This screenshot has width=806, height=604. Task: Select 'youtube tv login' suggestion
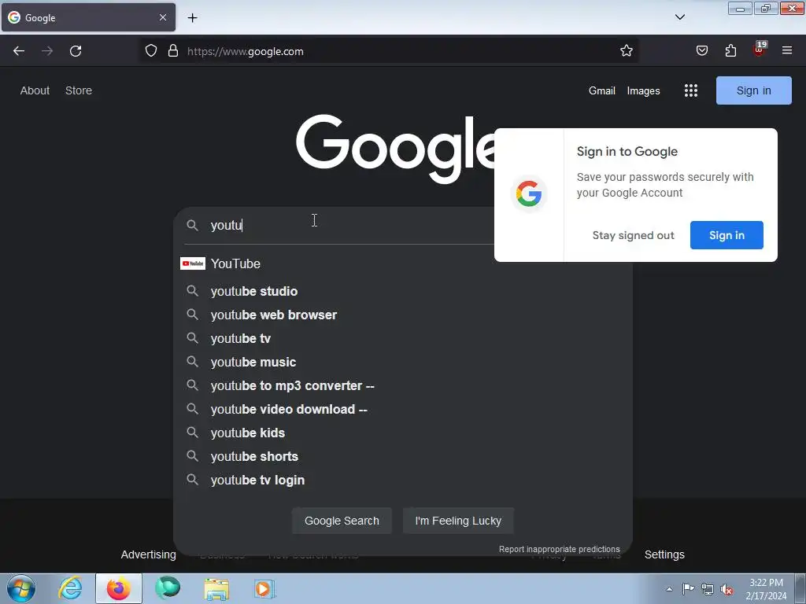tap(402, 481)
